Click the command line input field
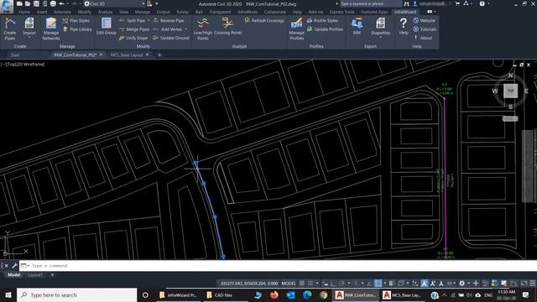The width and height of the screenshot is (537, 302). pyautogui.click(x=278, y=266)
